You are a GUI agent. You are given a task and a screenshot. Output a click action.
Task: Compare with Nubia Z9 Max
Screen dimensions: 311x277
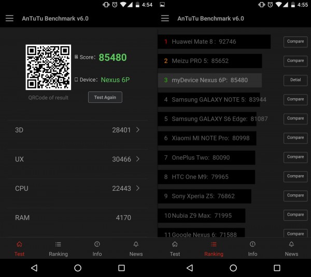coord(295,215)
